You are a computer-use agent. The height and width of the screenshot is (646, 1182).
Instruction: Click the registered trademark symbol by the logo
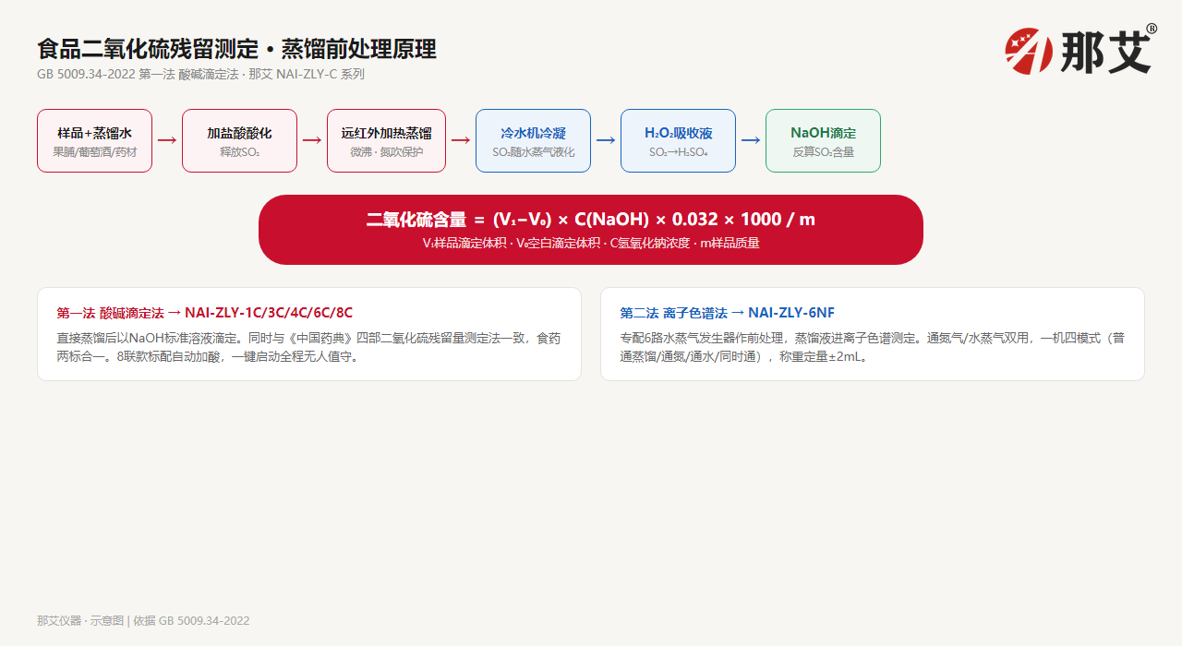pyautogui.click(x=1151, y=30)
